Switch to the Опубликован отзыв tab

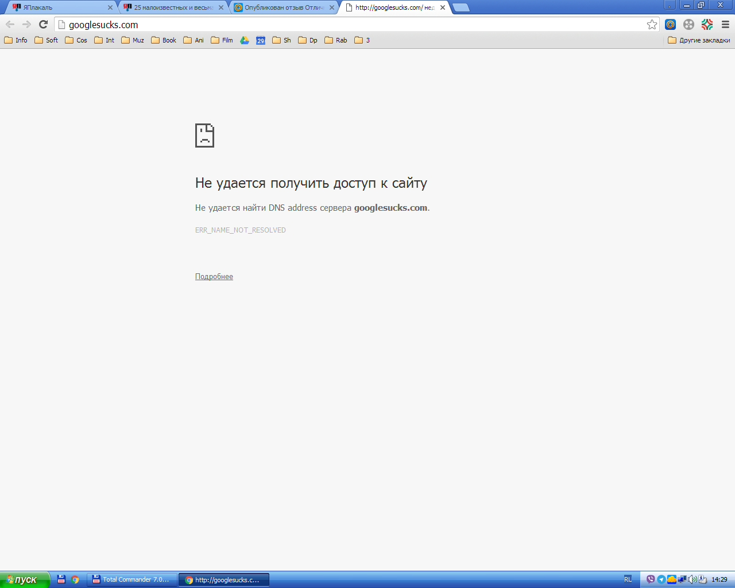283,7
